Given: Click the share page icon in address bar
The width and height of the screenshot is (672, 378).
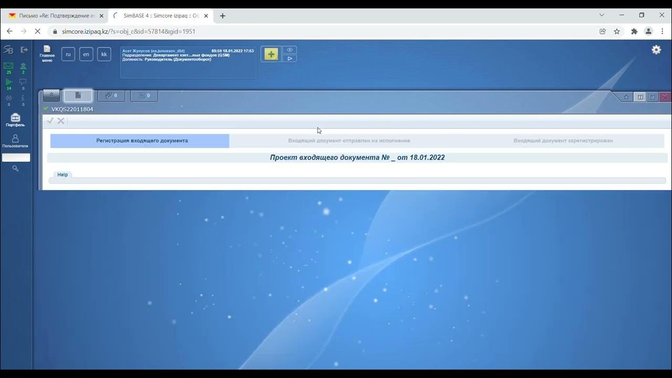Looking at the screenshot, I should [603, 31].
